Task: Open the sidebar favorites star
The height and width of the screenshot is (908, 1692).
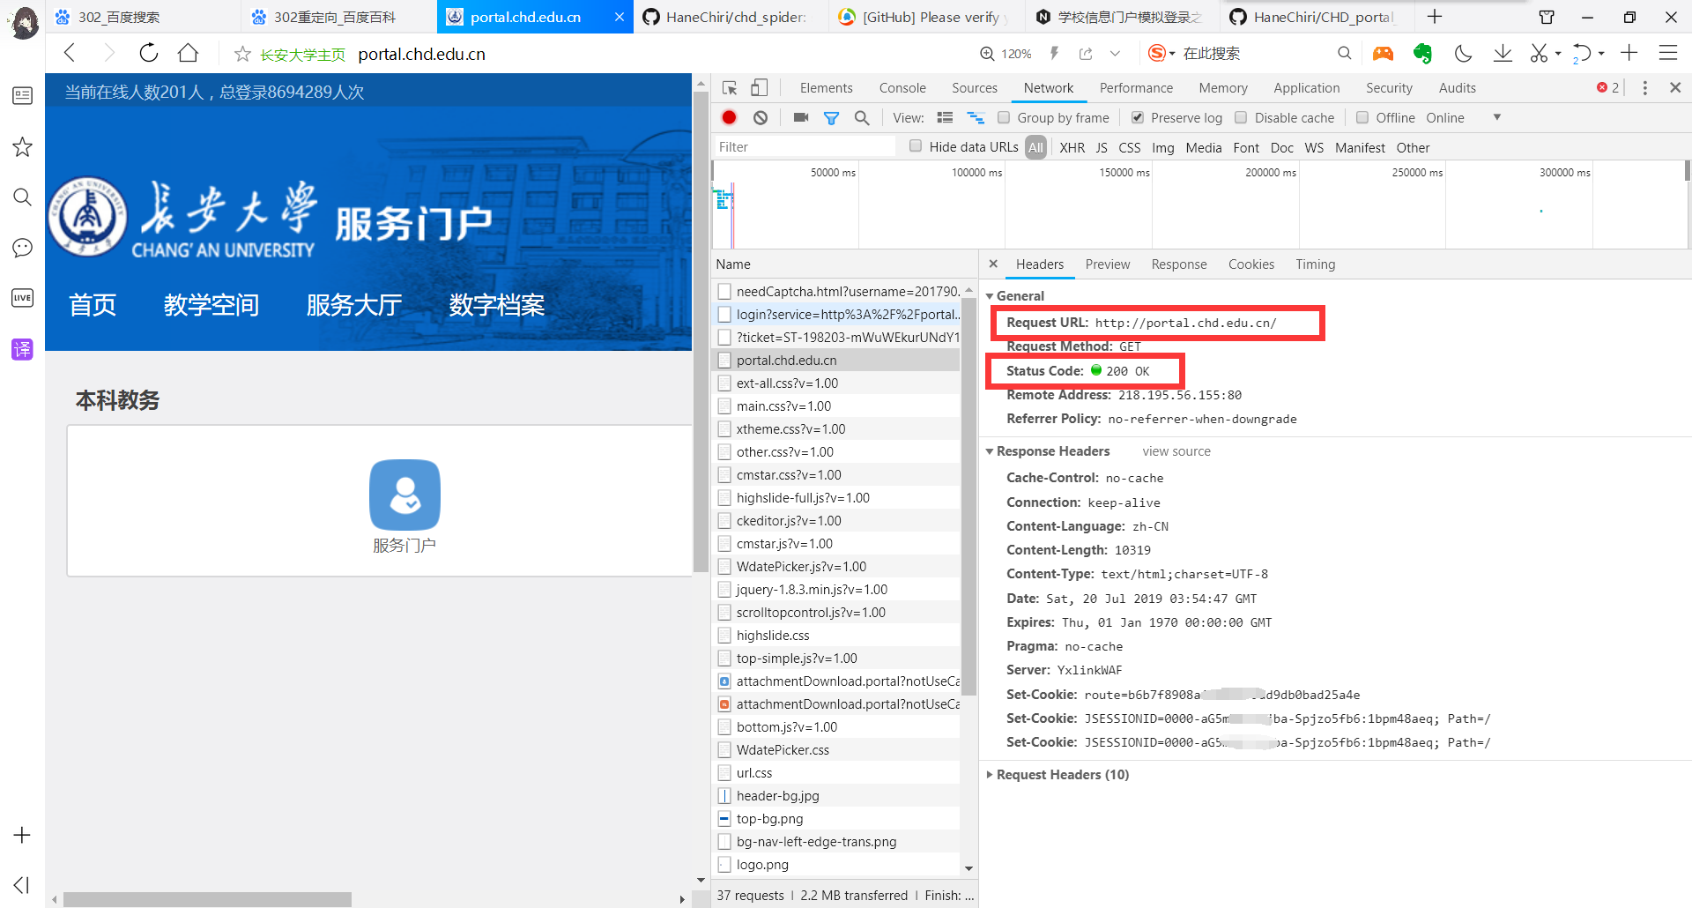Action: (22, 146)
